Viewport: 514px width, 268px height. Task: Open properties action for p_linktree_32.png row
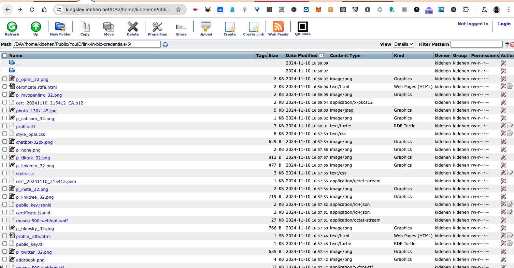coord(503,196)
